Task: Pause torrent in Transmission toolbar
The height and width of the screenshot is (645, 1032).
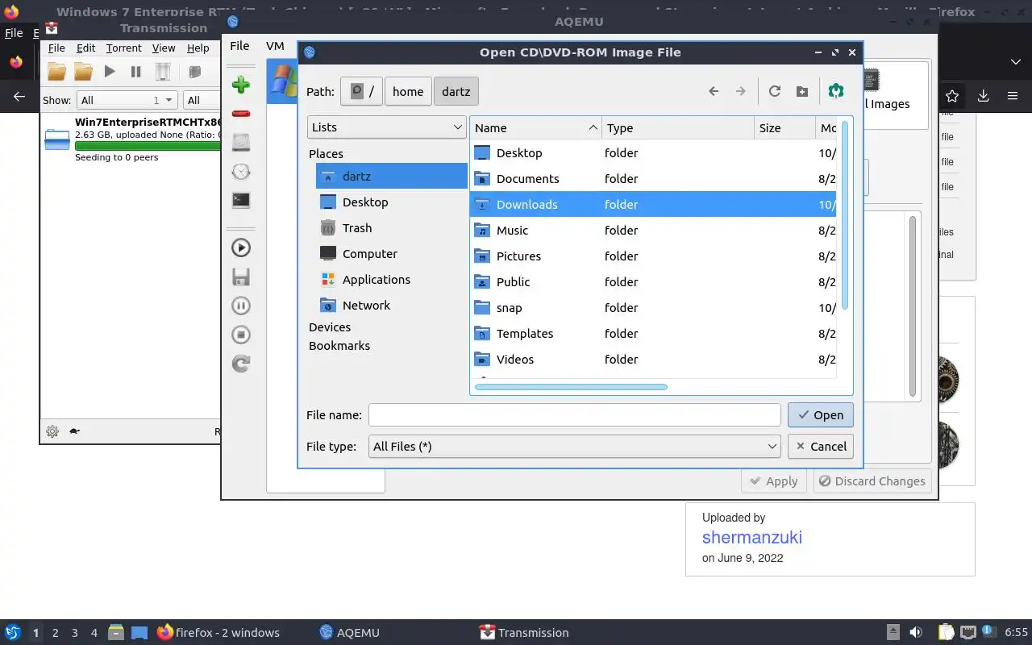Action: pyautogui.click(x=136, y=72)
